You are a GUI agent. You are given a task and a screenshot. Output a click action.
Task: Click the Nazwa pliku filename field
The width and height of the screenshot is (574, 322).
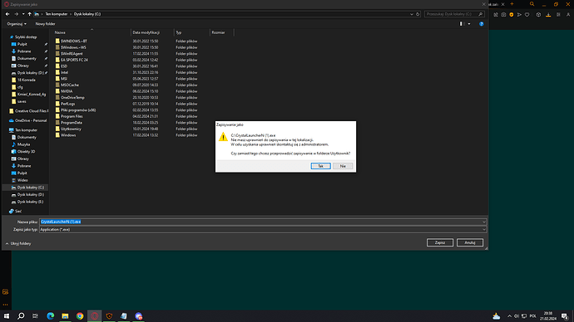263,222
